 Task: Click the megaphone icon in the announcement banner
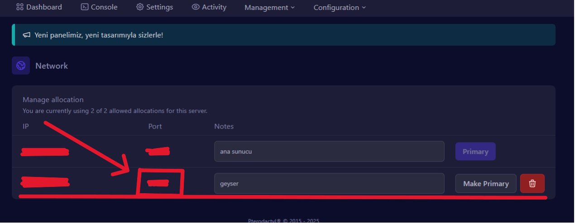point(27,35)
